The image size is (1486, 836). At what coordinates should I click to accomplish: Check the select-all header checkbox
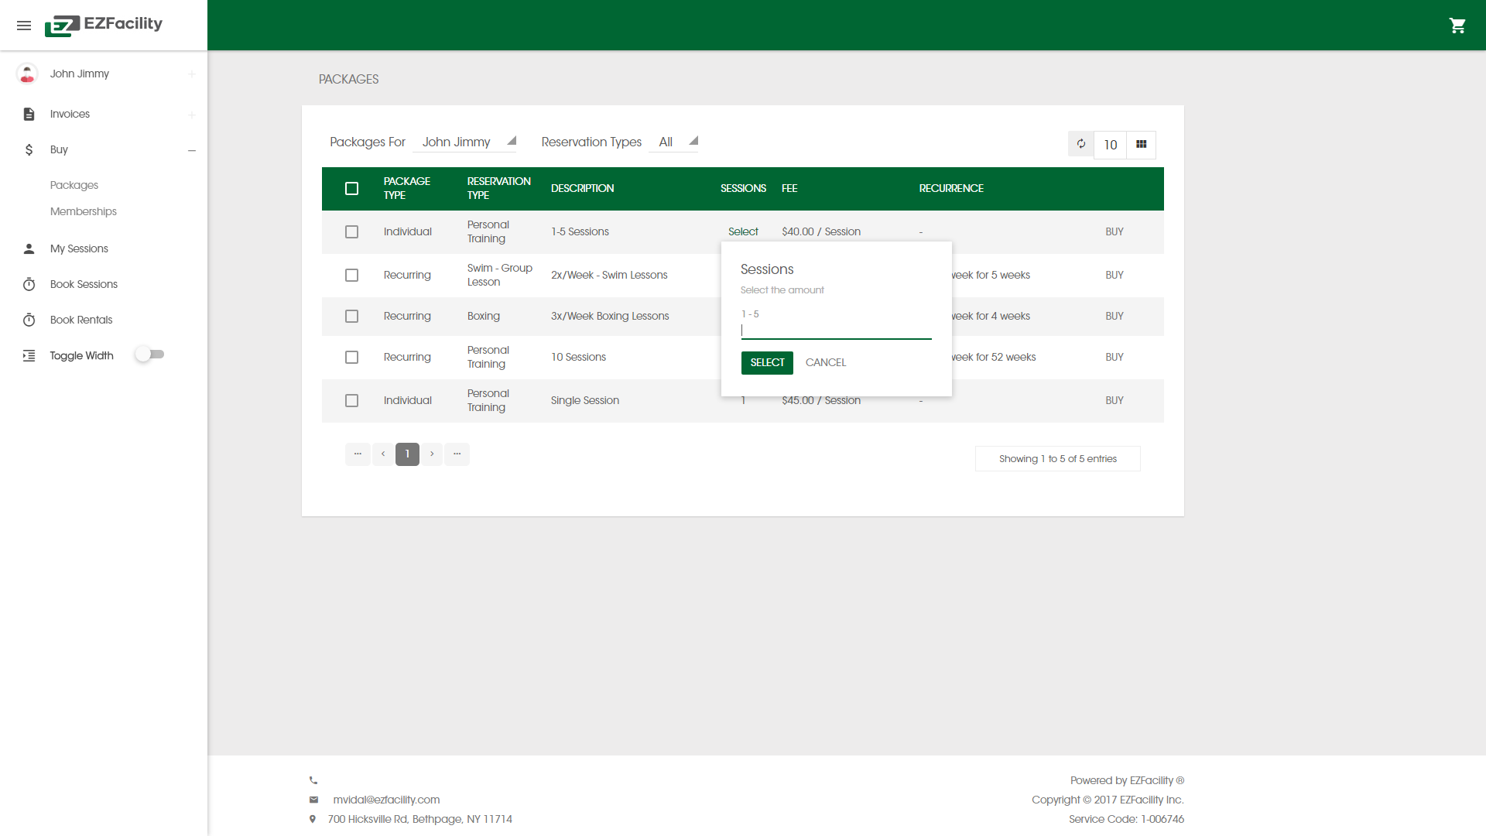[x=351, y=188]
